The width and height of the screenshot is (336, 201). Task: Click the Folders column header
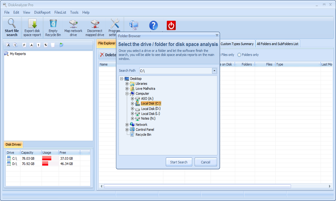[245, 64]
